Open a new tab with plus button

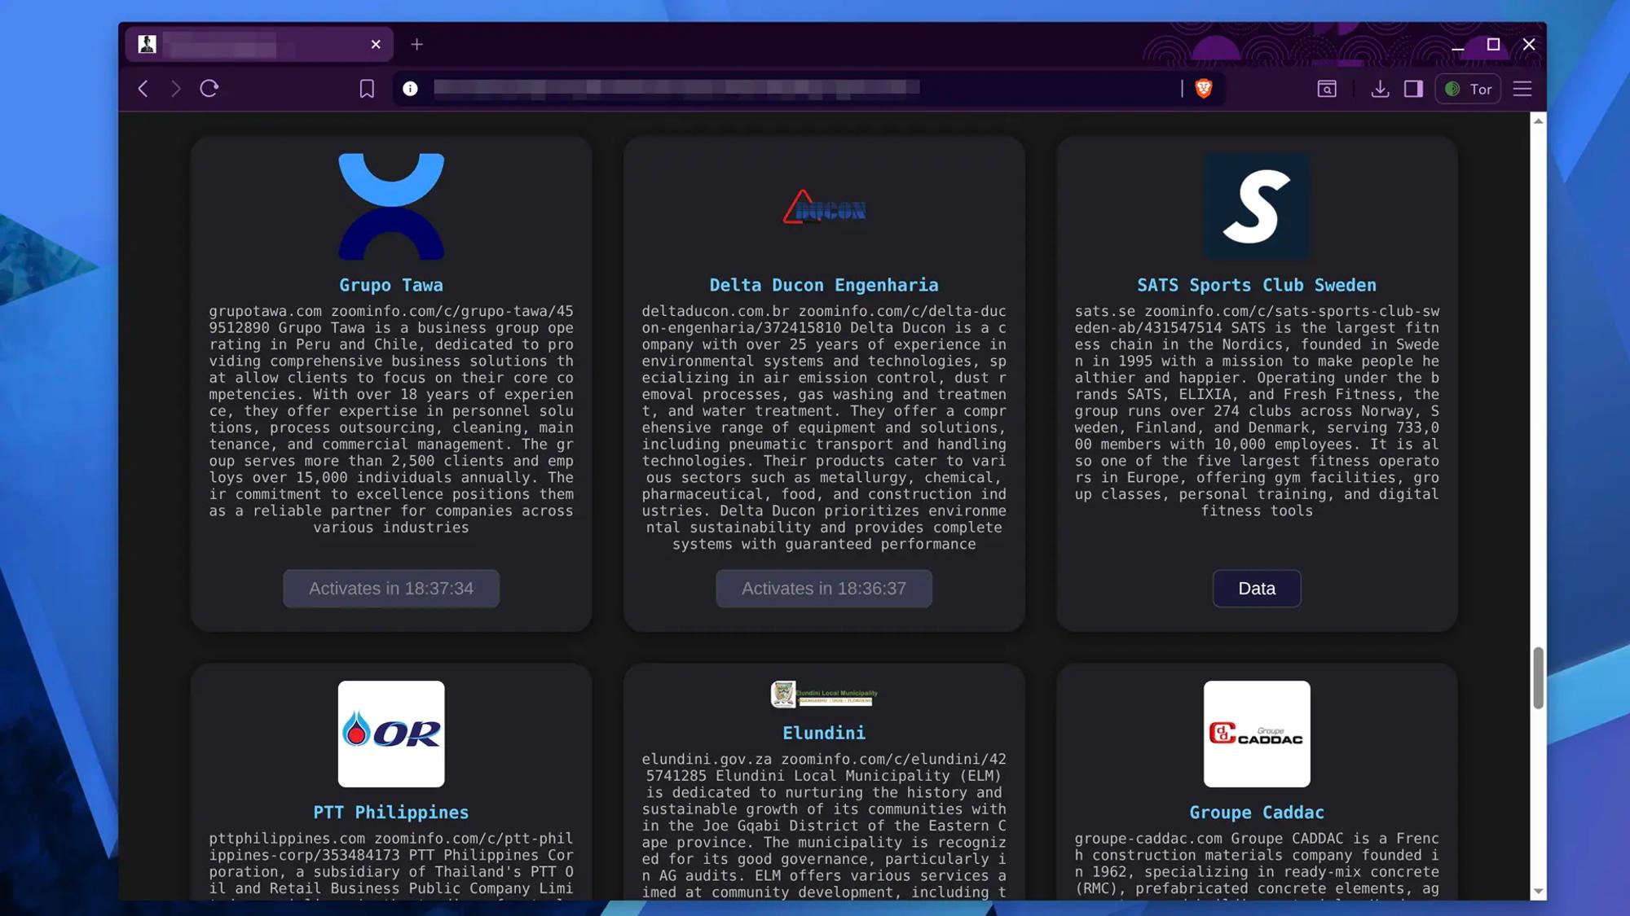(416, 45)
